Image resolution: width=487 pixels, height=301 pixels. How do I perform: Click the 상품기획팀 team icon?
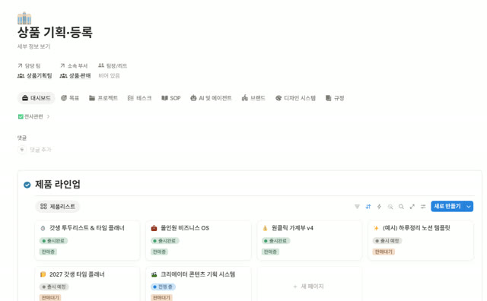coord(21,76)
